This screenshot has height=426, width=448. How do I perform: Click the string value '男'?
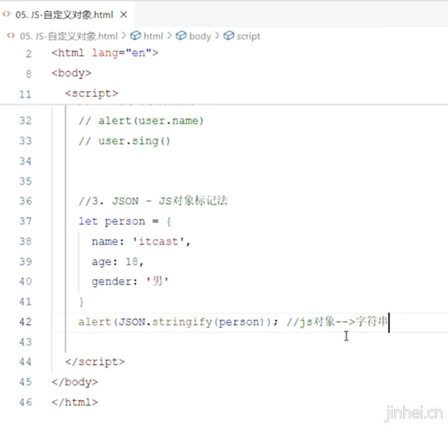tap(157, 281)
